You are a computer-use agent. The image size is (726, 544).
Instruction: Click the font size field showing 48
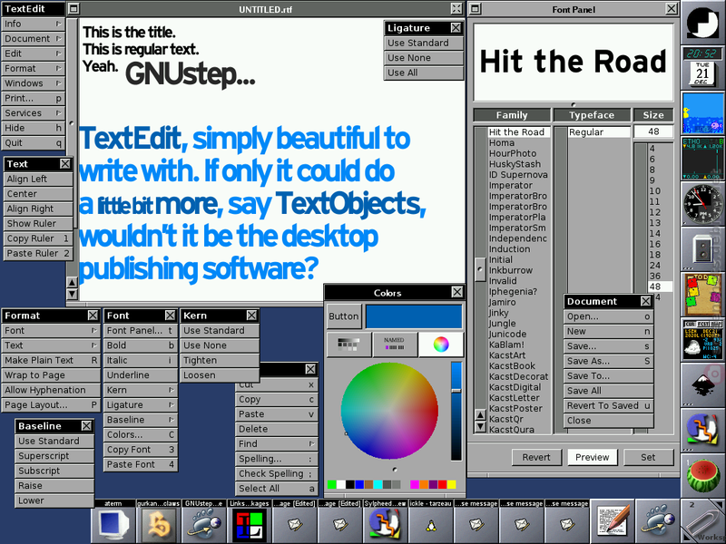[653, 131]
